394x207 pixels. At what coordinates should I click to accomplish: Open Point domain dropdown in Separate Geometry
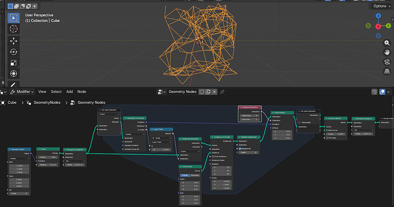pyautogui.click(x=190, y=151)
